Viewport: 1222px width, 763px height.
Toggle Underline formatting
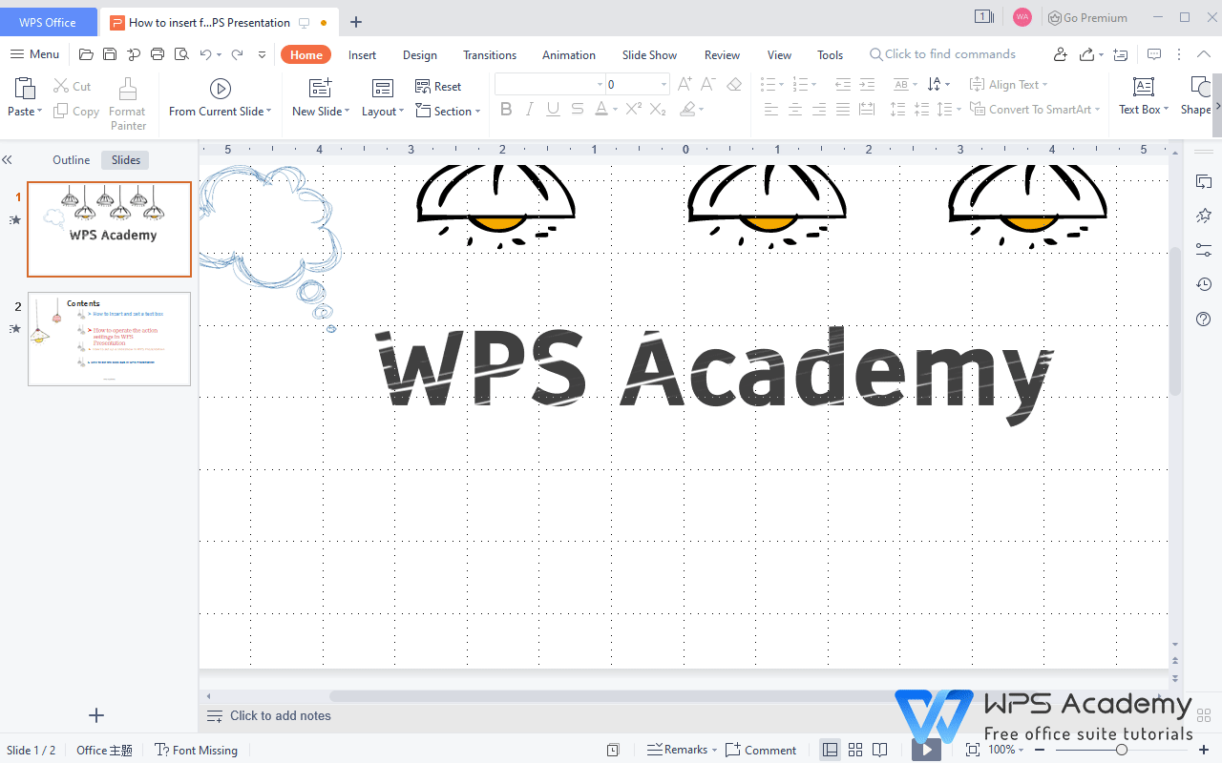553,110
